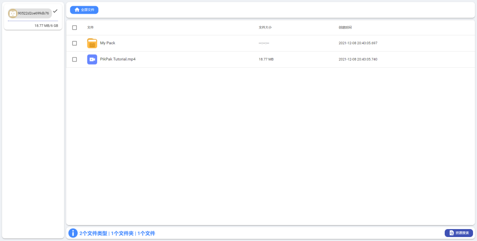Select the account ID 90522d2ce699db76
477x241 pixels.
(33, 13)
